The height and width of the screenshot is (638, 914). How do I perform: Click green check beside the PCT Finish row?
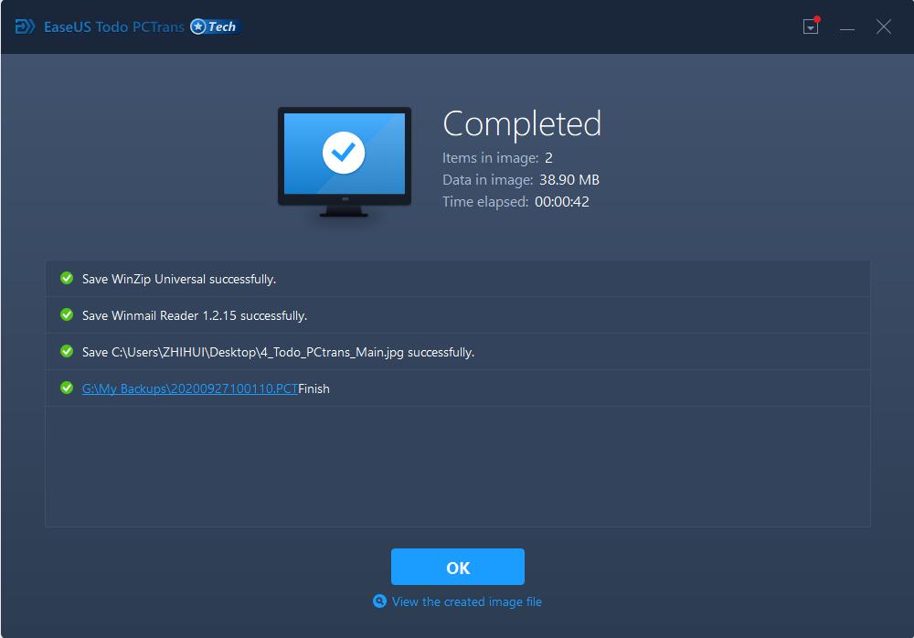(x=67, y=388)
